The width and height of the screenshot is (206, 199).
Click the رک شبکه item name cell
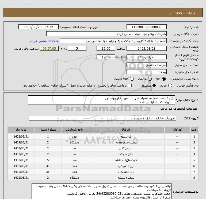(126, 136)
